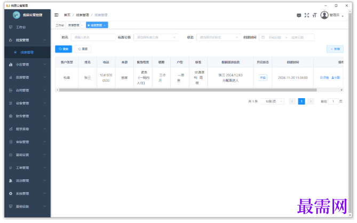This screenshot has height=223, width=357.
Task: Click the phone number cell 1341878 0533
Action: (106, 78)
